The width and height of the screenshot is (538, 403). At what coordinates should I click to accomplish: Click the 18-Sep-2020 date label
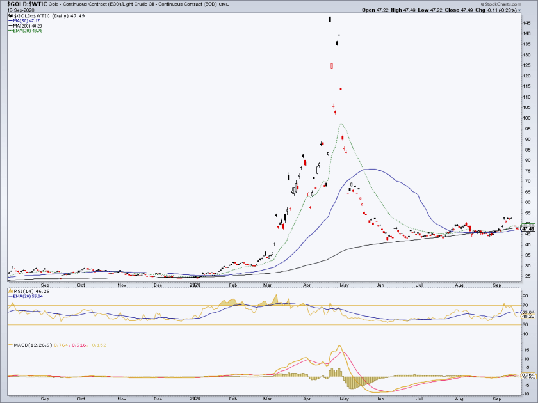click(x=20, y=10)
